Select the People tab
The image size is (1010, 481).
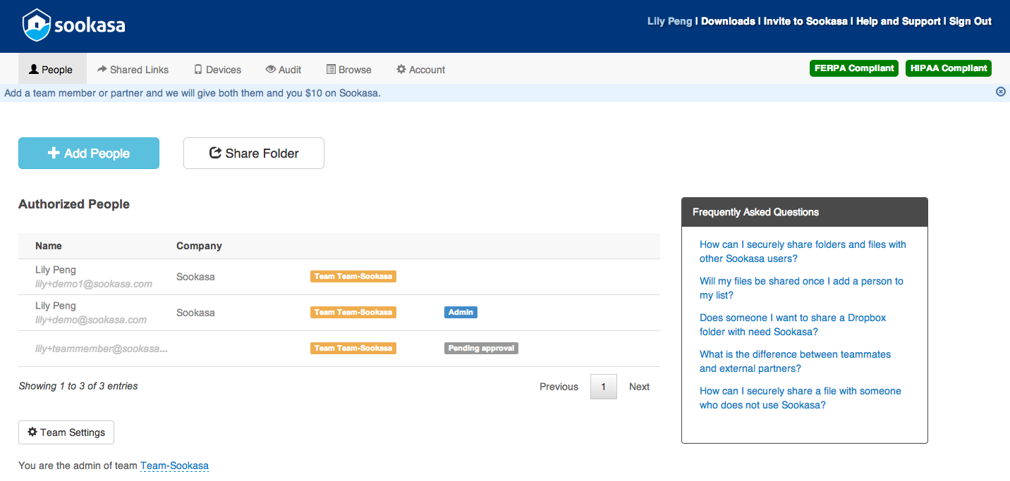(51, 70)
